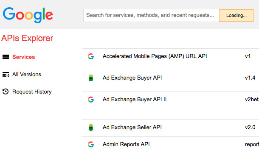Screen dimensions: 259x155
Task: Click the v2beta version of Buyer API II
Action: pyautogui.click(x=252, y=100)
